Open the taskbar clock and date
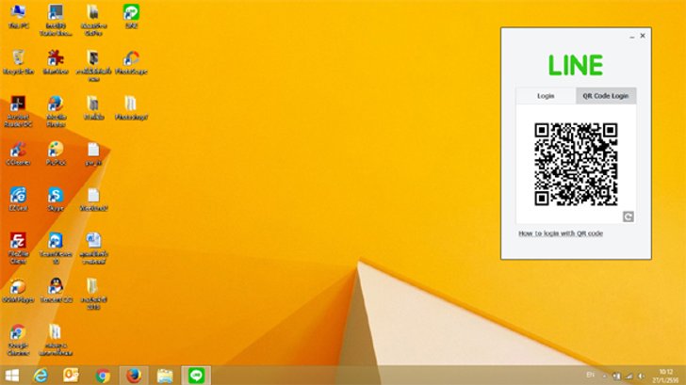Viewport: 686px width, 385px height. (665, 376)
